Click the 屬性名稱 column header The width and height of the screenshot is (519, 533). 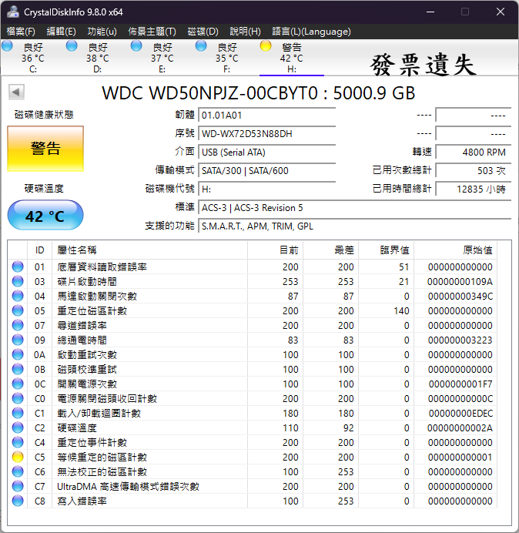[77, 250]
